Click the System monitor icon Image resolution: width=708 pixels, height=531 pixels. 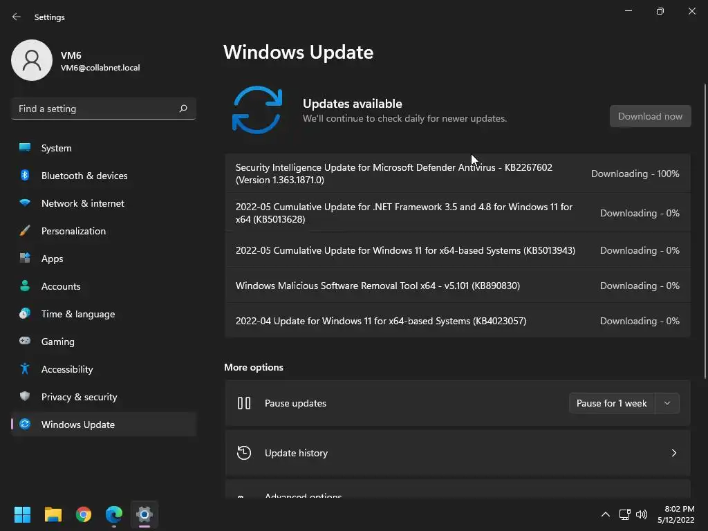tap(25, 148)
